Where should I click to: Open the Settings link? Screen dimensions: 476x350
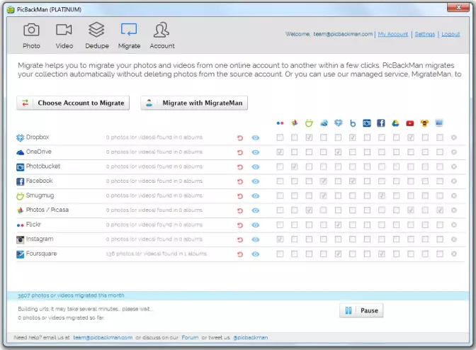coord(425,34)
